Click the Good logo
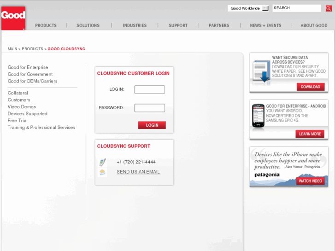 (x=13, y=18)
